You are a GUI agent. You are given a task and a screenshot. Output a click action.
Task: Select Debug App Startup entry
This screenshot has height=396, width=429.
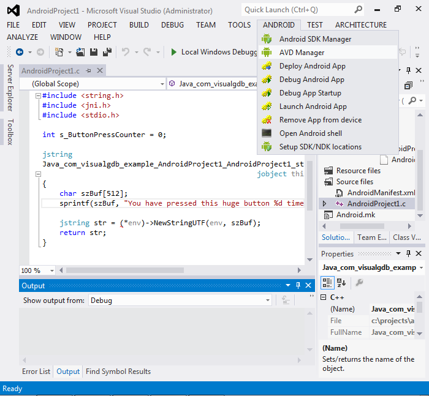pos(328,92)
